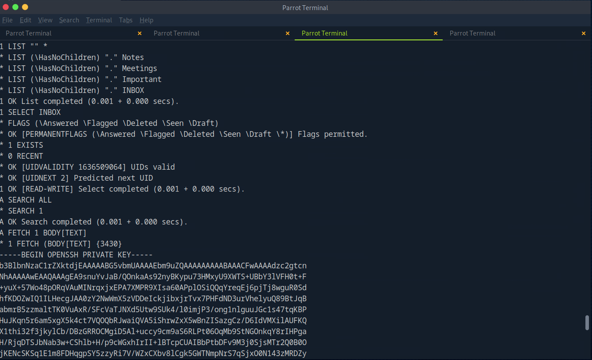This screenshot has width=592, height=360.
Task: Open the Search menu
Action: pyautogui.click(x=69, y=20)
